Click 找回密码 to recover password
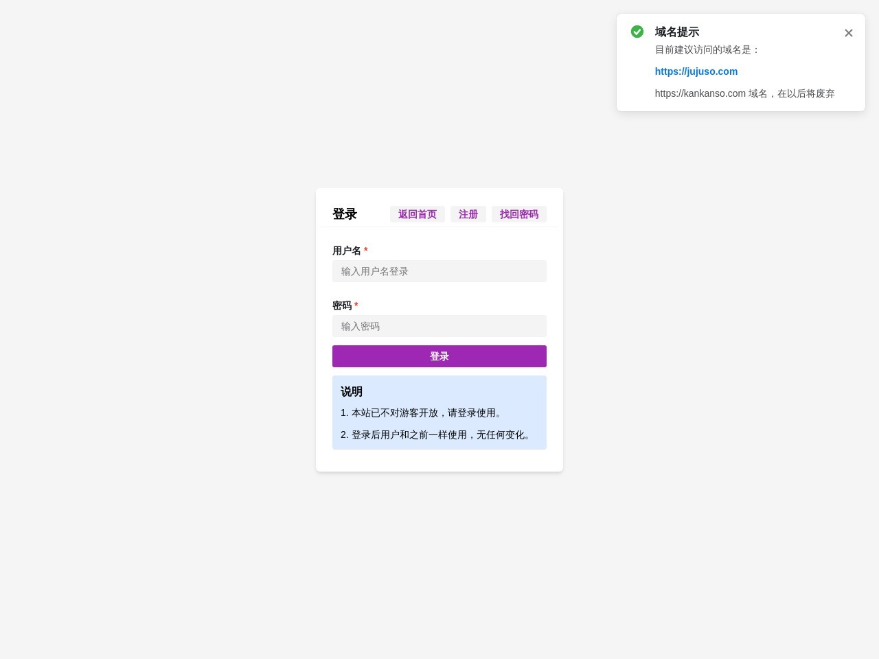 tap(519, 214)
